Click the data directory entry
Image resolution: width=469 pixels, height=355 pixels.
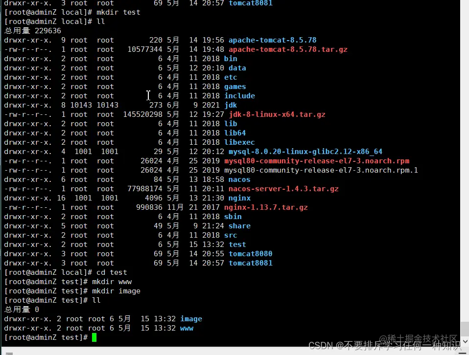(237, 68)
